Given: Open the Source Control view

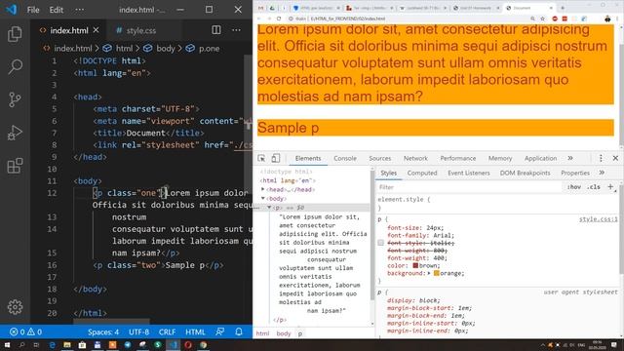Looking at the screenshot, I should click(x=15, y=99).
